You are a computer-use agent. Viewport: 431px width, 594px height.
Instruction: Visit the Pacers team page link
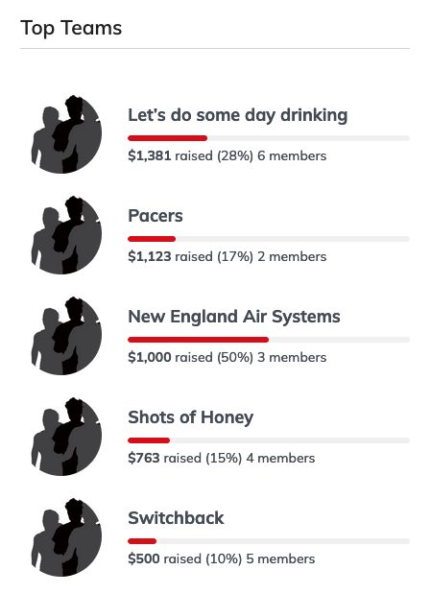[x=156, y=216]
